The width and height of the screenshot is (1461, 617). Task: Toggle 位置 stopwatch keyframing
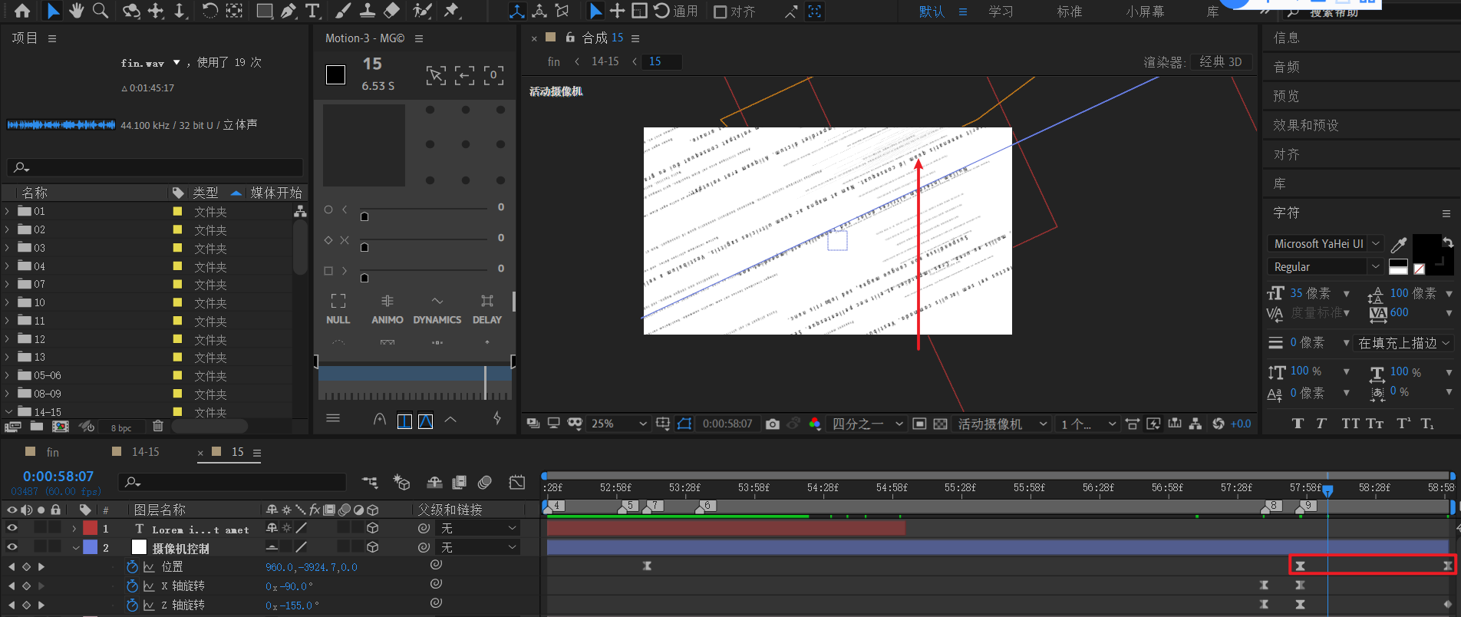132,566
